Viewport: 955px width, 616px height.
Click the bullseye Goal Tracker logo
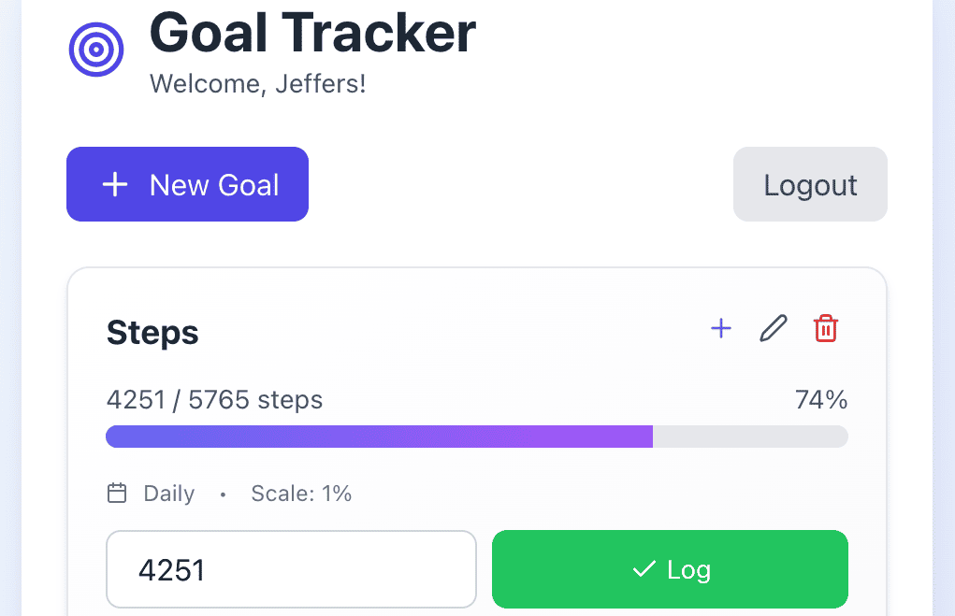click(x=96, y=47)
